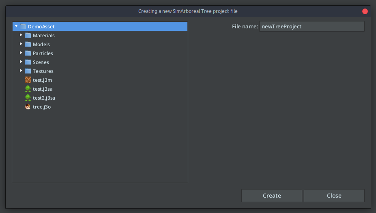
Task: Select the Textures folder label
Action: pyautogui.click(x=43, y=71)
